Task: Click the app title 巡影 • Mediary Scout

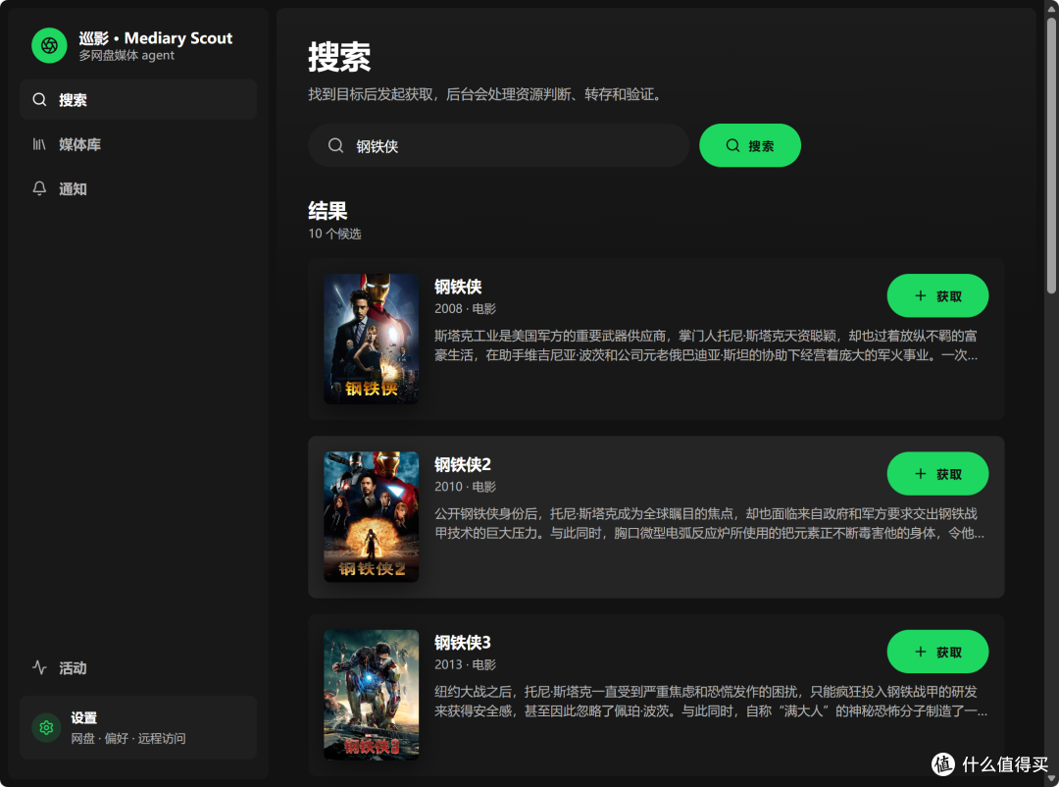Action: click(x=155, y=38)
